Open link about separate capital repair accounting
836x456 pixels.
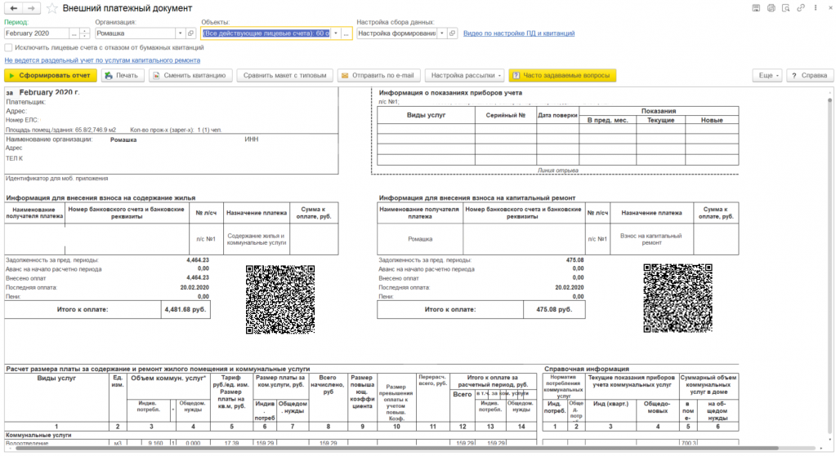point(102,60)
